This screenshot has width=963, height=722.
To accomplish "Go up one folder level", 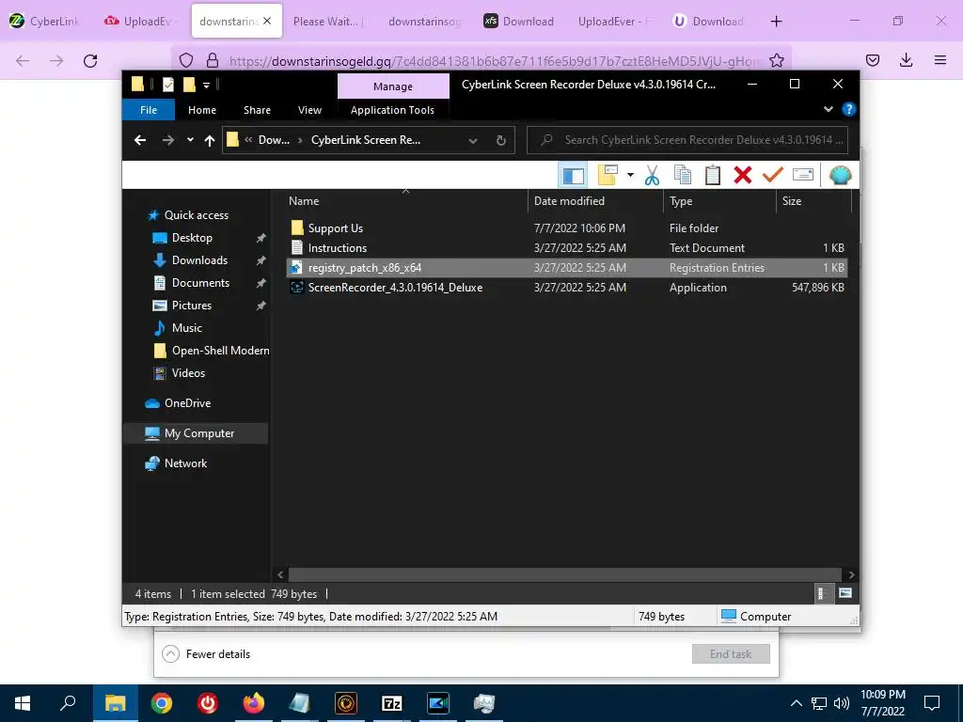I will (x=210, y=141).
